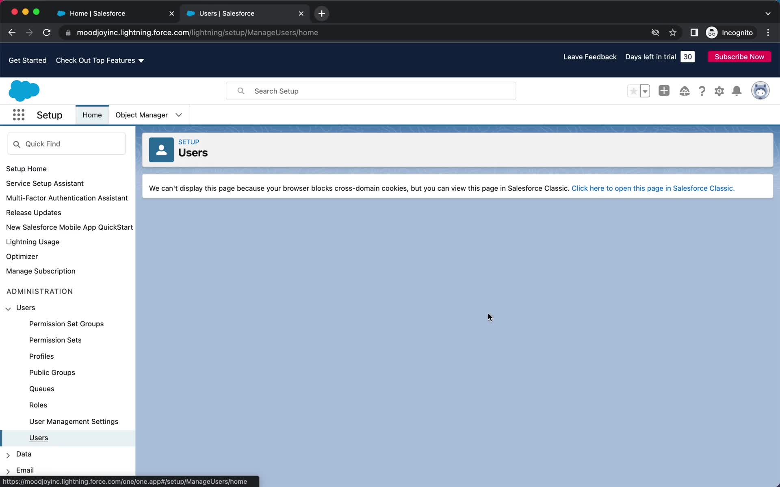The height and width of the screenshot is (487, 780).
Task: Open the favorites list dropdown arrow
Action: (x=645, y=91)
